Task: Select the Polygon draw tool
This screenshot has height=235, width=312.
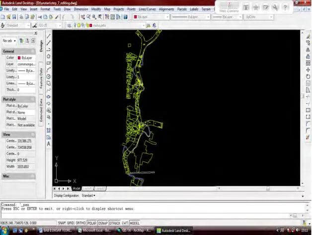Action: tap(49, 57)
